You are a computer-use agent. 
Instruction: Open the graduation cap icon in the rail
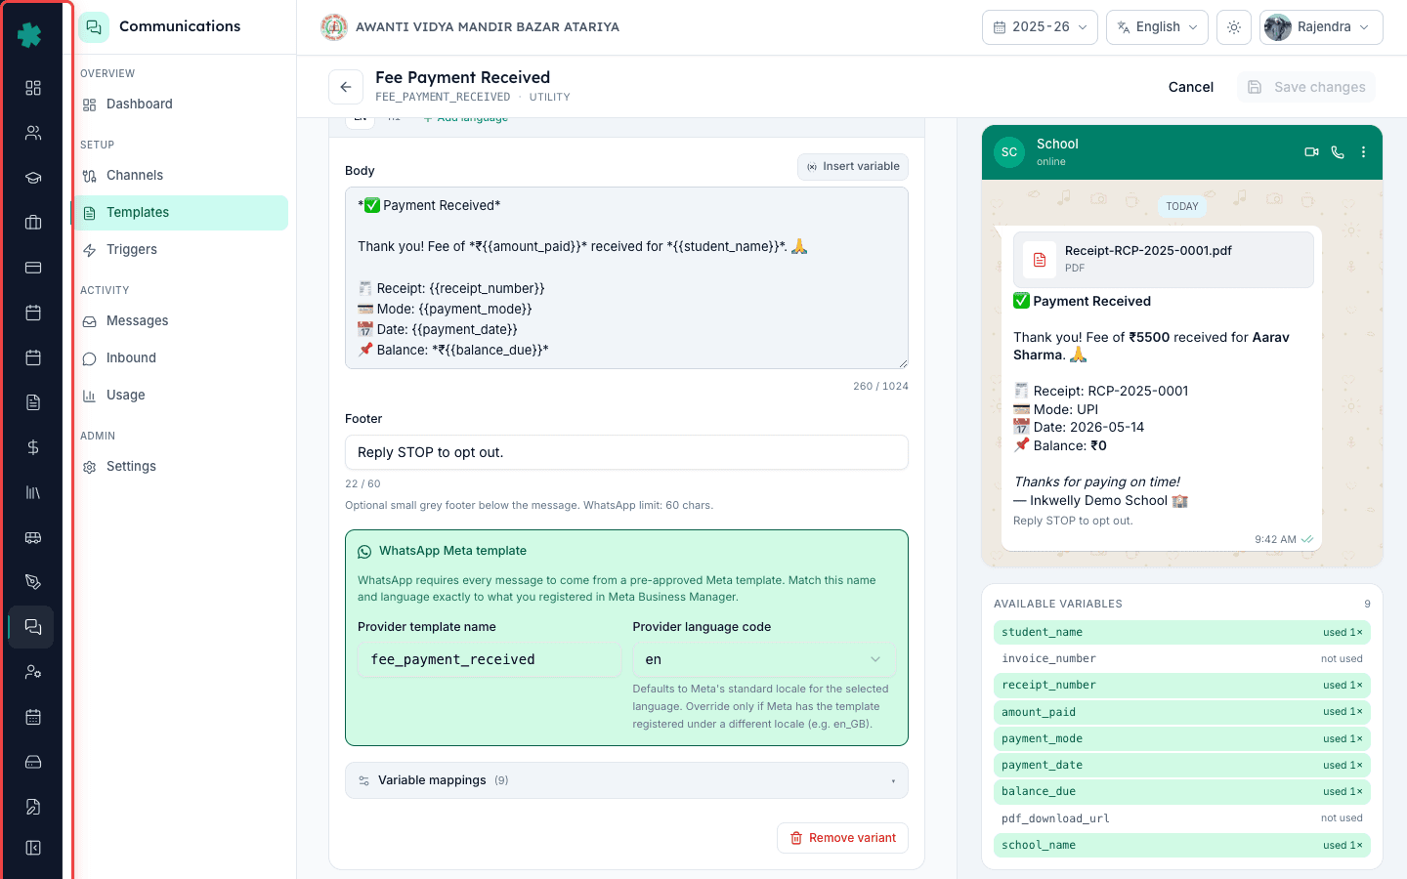click(x=33, y=178)
